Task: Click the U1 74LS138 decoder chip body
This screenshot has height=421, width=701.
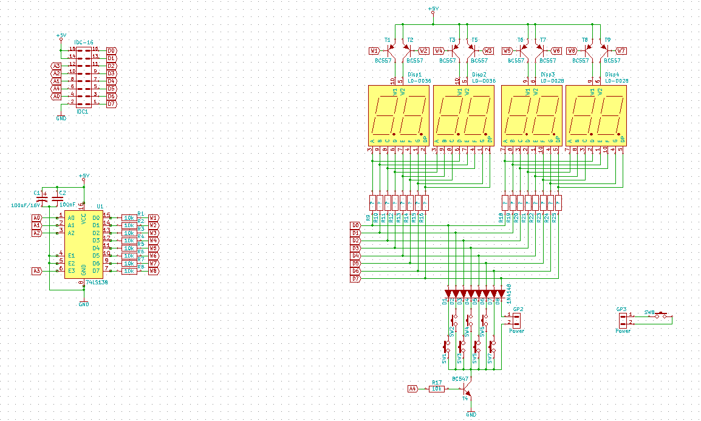Action: coord(84,244)
